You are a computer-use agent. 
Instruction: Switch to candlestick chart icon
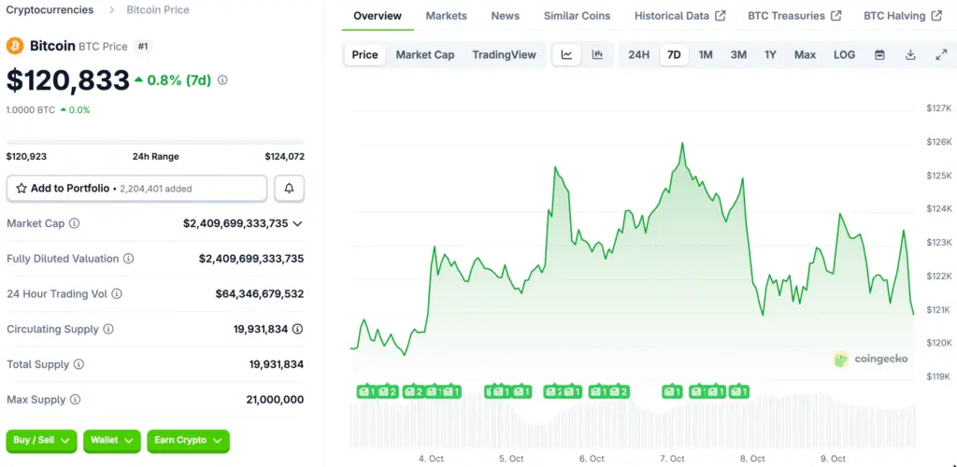[597, 55]
